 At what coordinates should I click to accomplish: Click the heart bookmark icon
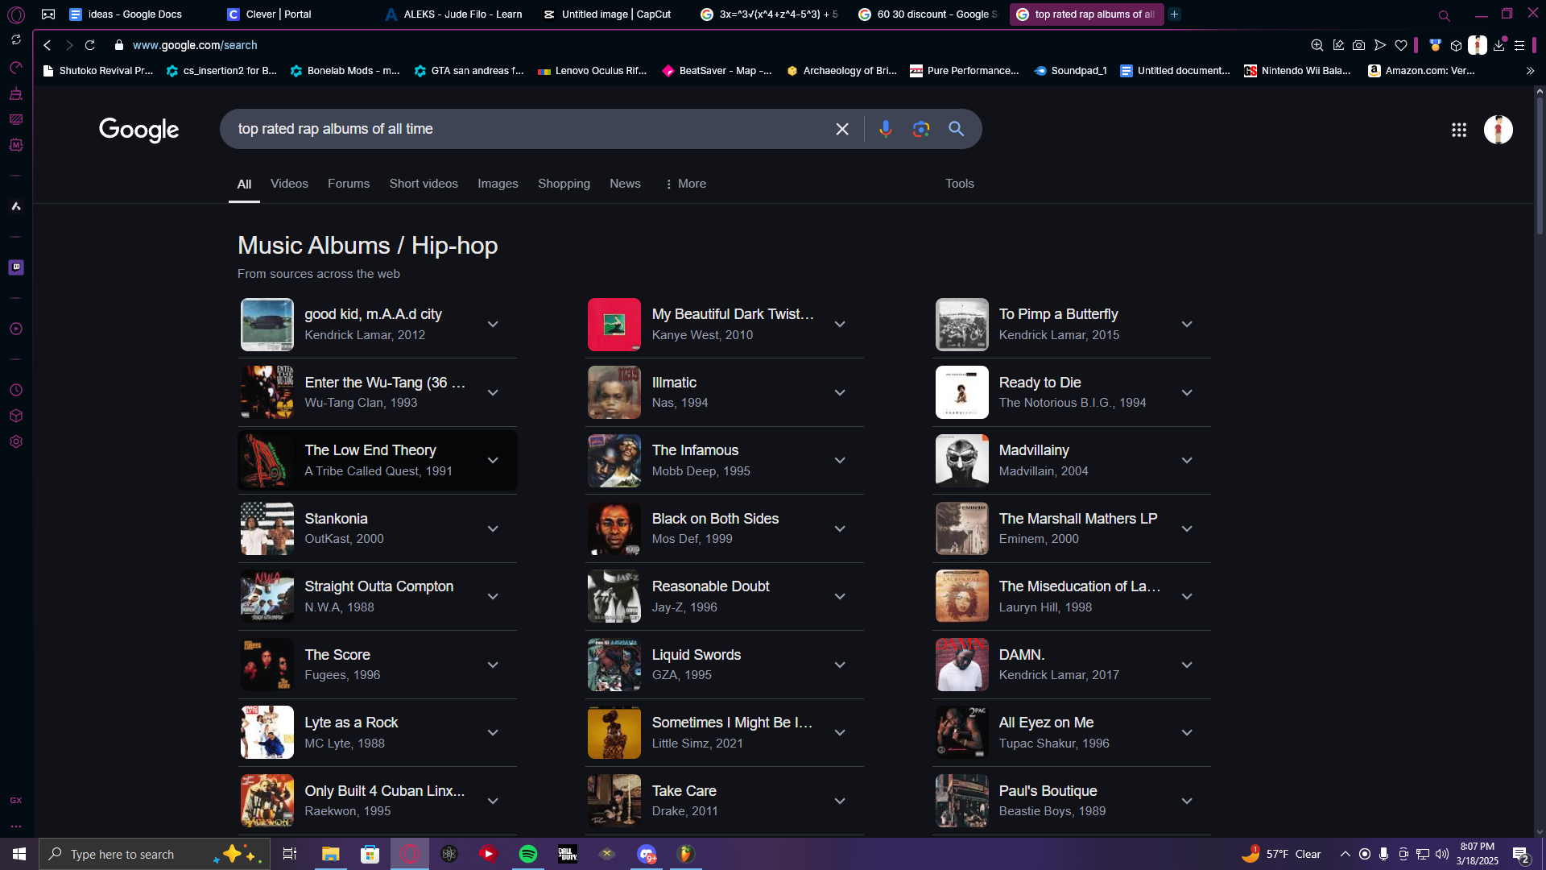(x=1401, y=45)
